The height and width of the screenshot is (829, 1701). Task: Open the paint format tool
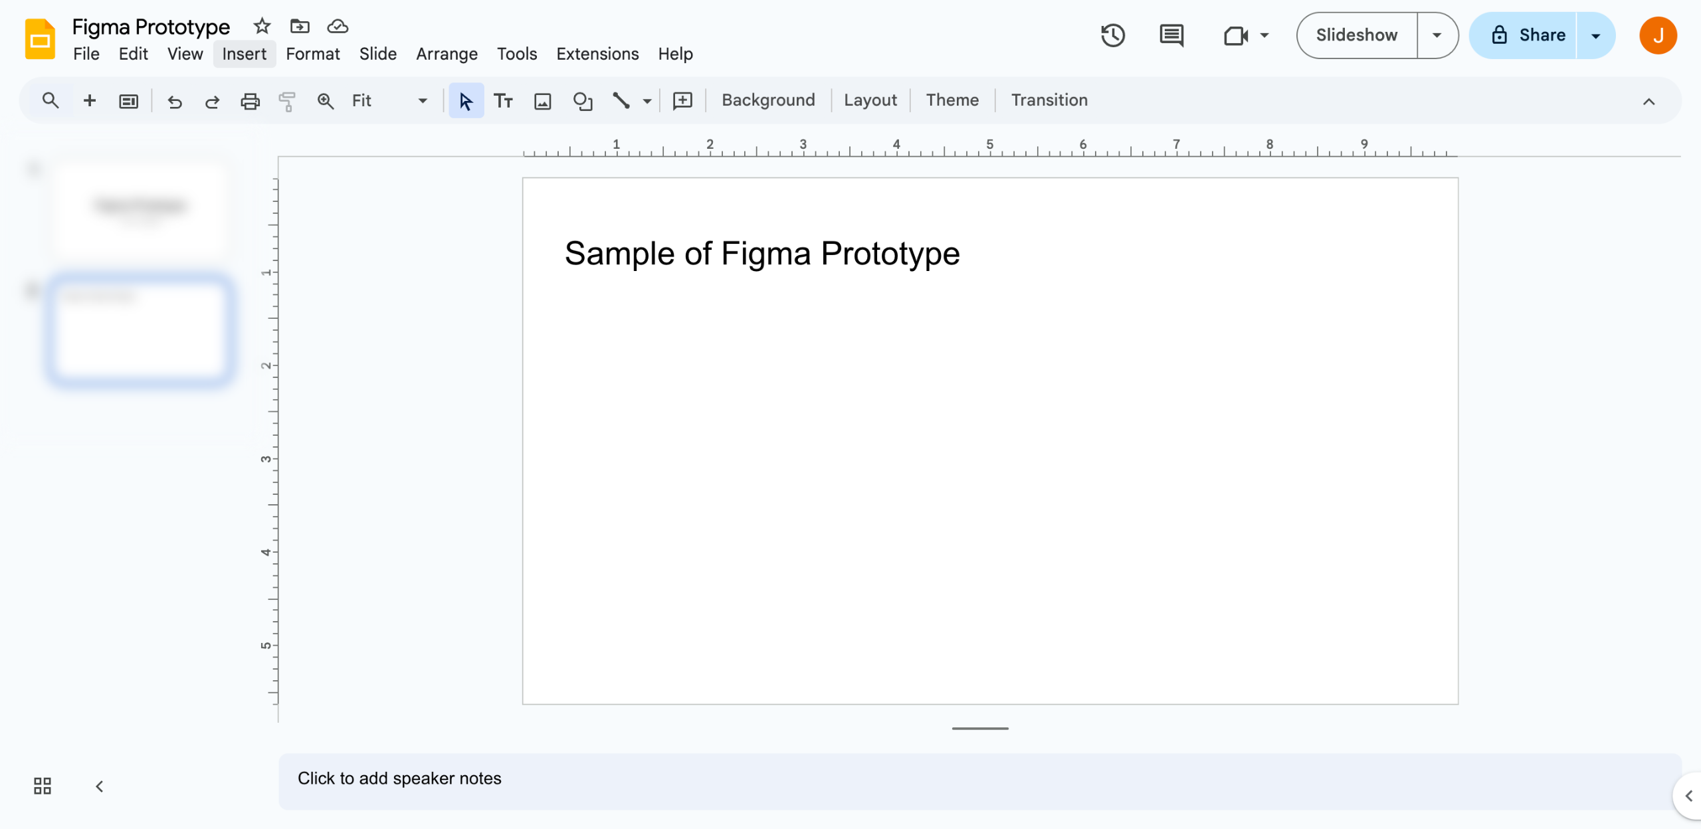point(287,101)
